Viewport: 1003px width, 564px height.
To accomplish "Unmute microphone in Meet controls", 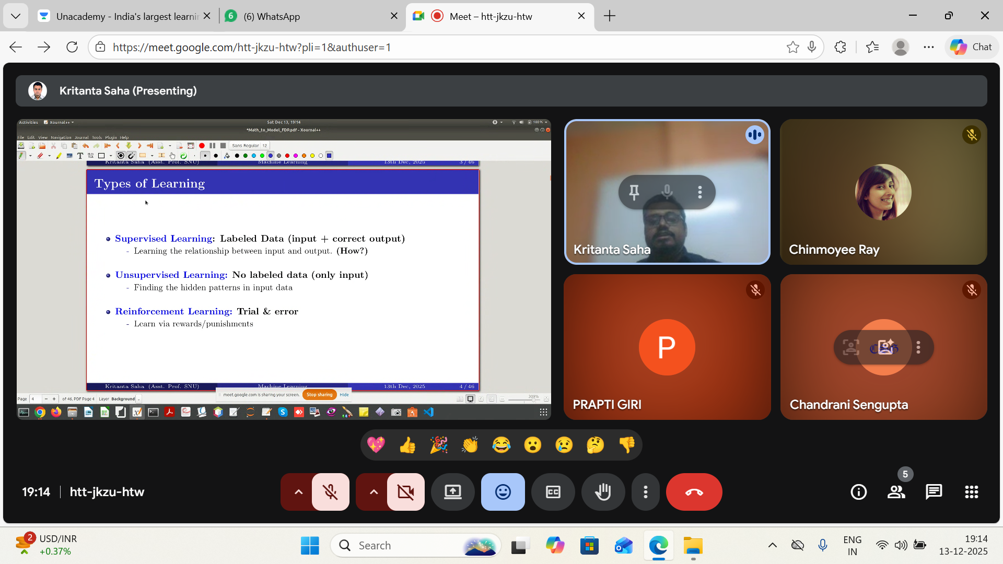I will [330, 492].
